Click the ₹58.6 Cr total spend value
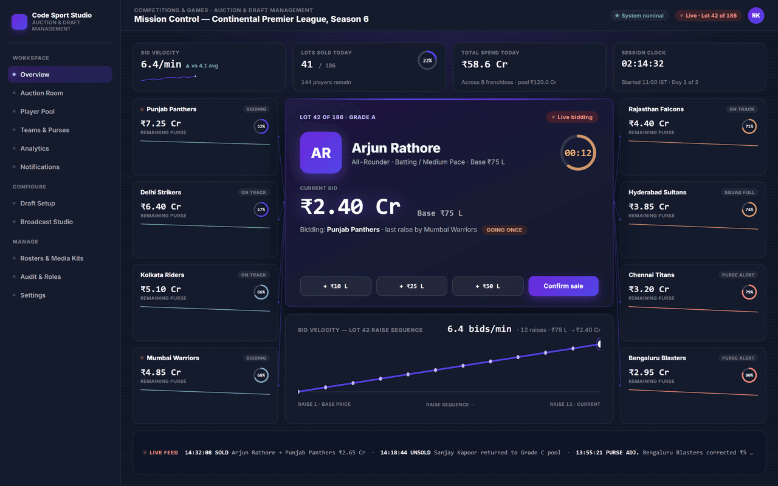 click(484, 64)
